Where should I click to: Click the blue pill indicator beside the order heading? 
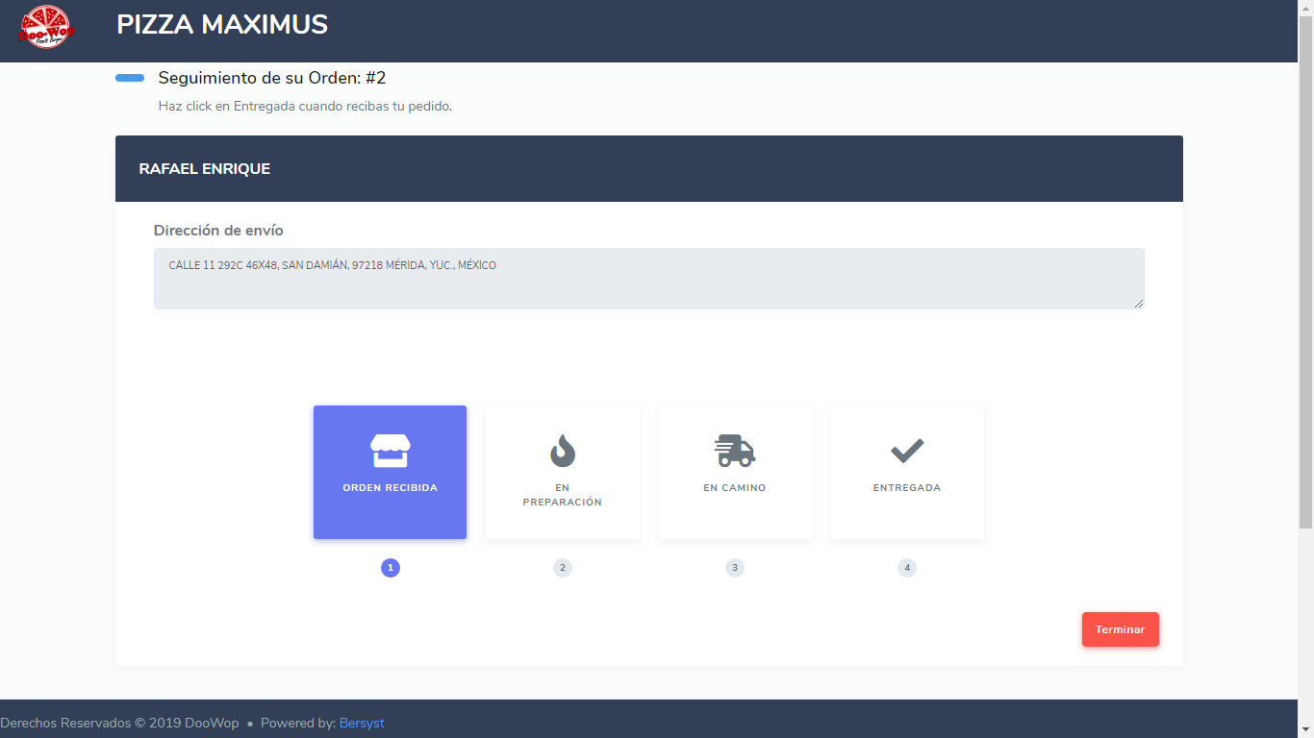[130, 78]
